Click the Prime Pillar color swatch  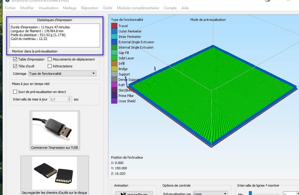pos(114,95)
